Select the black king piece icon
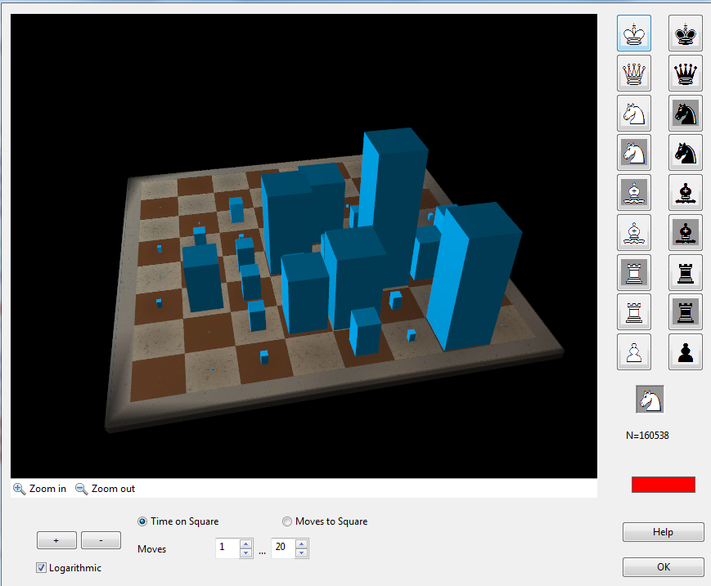 [686, 34]
